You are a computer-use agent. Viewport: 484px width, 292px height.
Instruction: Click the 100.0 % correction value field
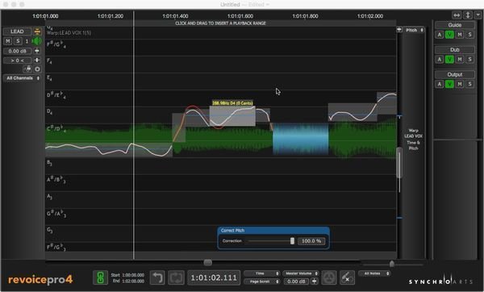click(x=311, y=241)
